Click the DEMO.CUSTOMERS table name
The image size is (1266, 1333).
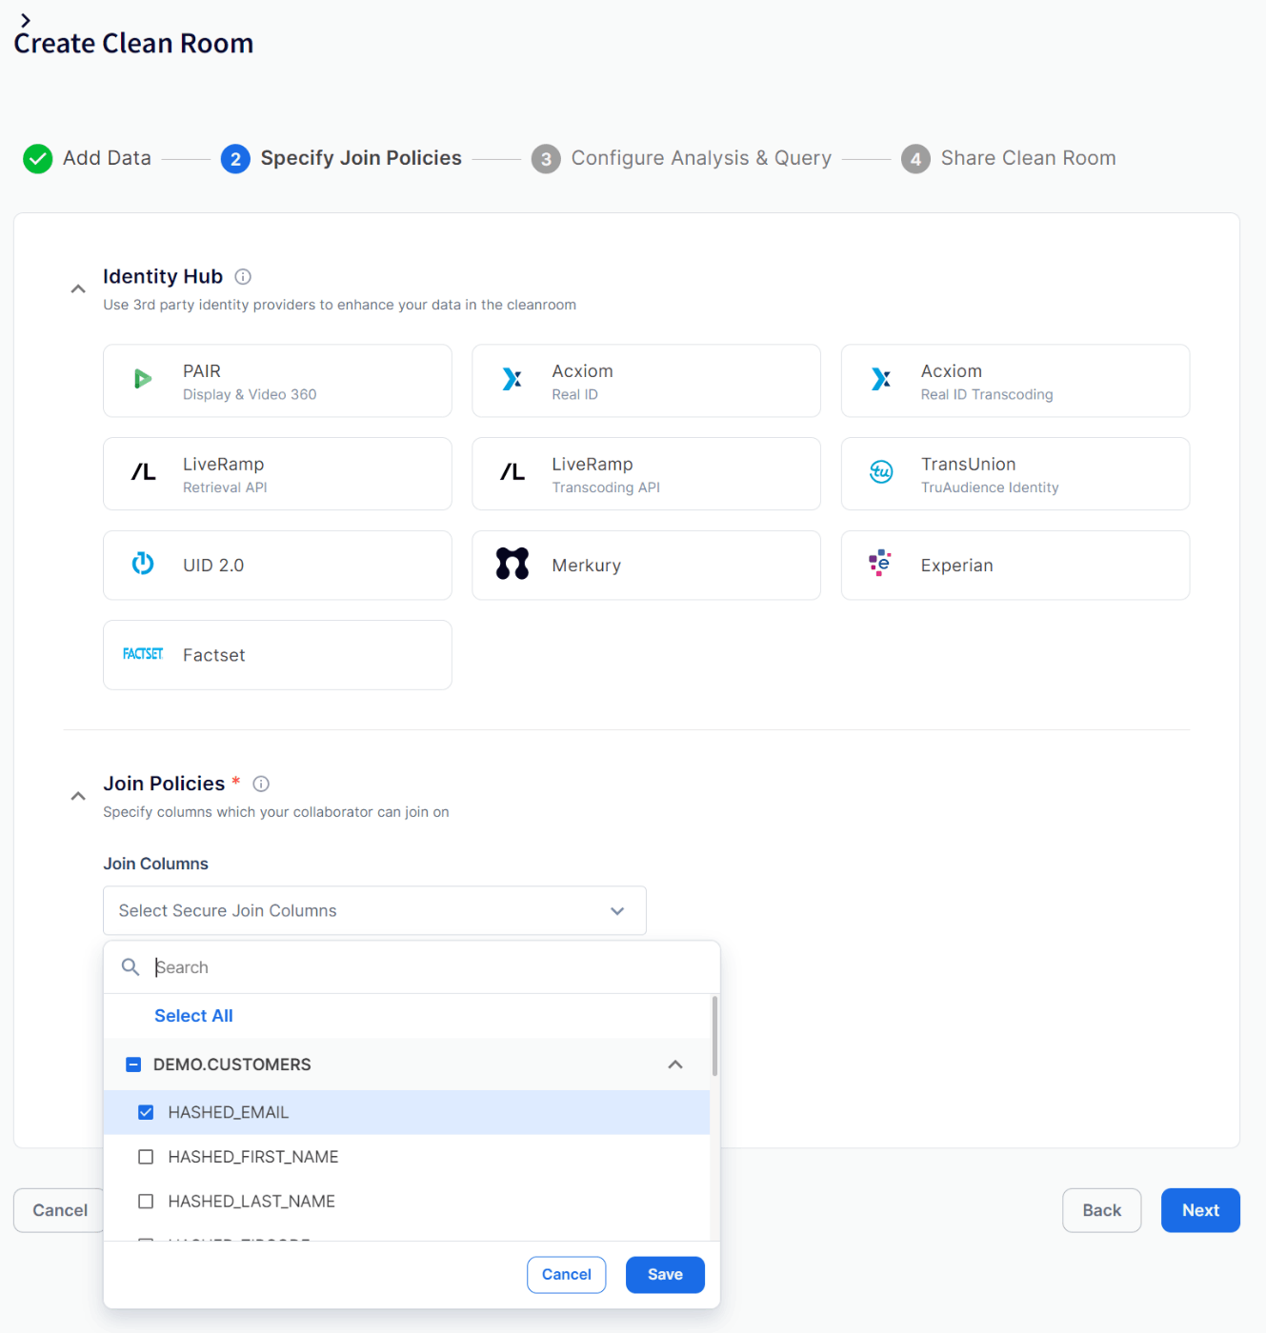232,1064
